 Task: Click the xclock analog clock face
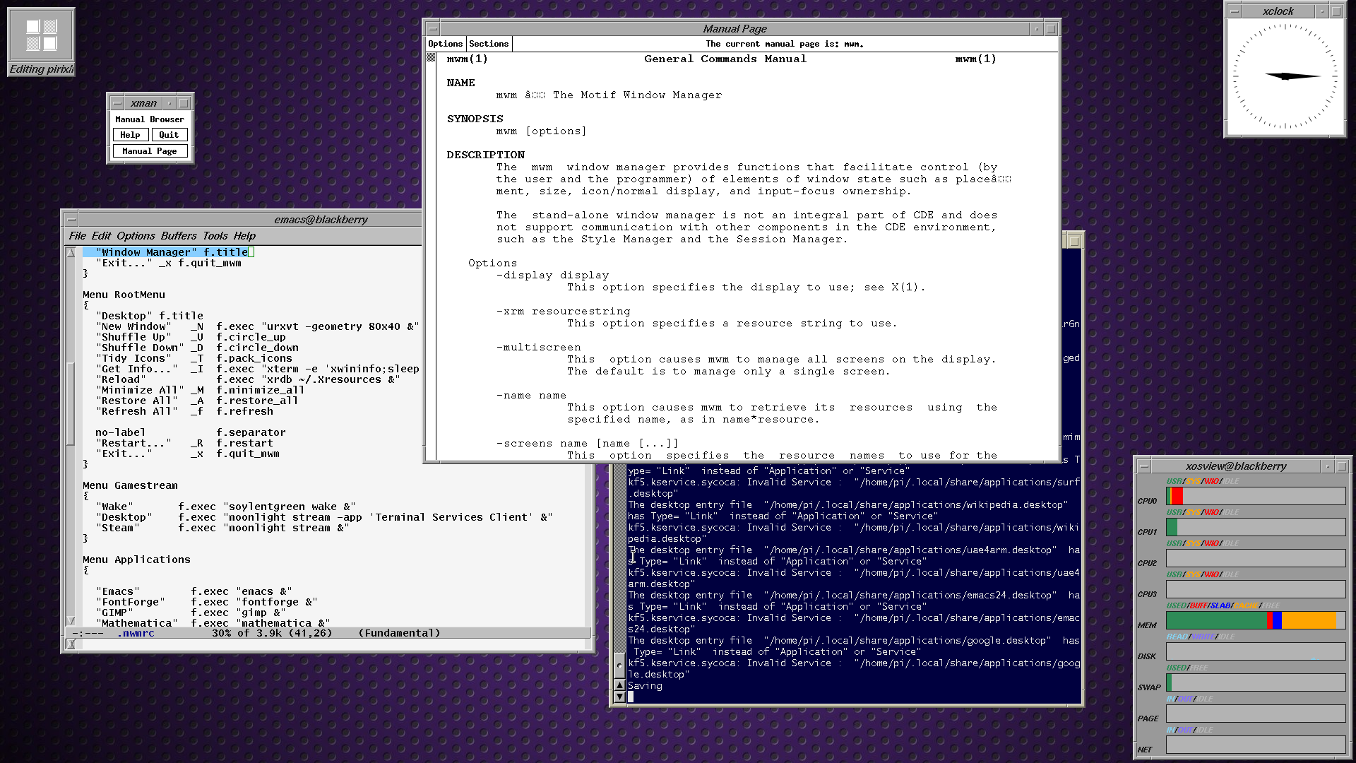click(1285, 76)
